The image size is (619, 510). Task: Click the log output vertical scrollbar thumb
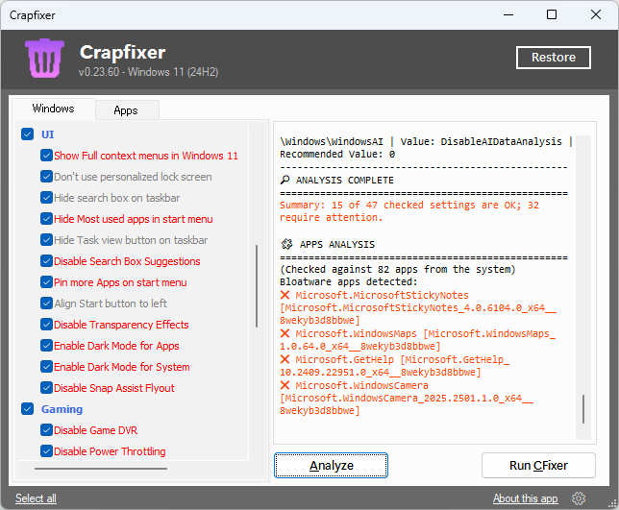583,409
